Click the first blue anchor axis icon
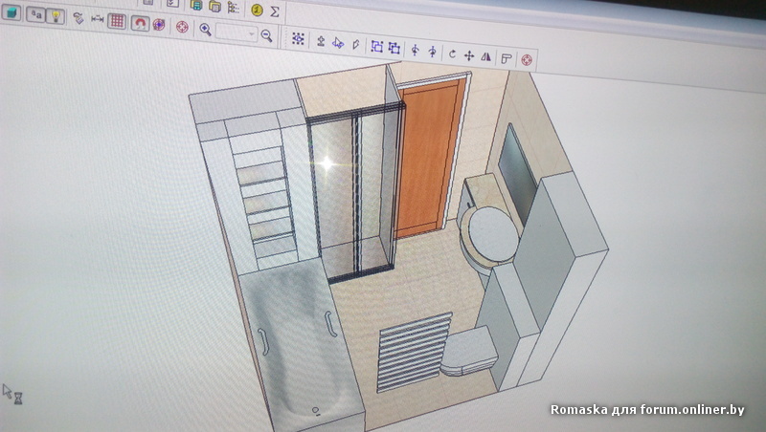766x432 pixels. point(415,50)
